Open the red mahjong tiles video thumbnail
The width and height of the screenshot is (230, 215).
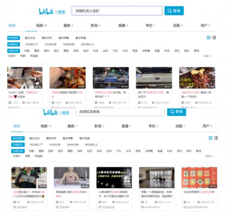pyautogui.click(x=199, y=178)
